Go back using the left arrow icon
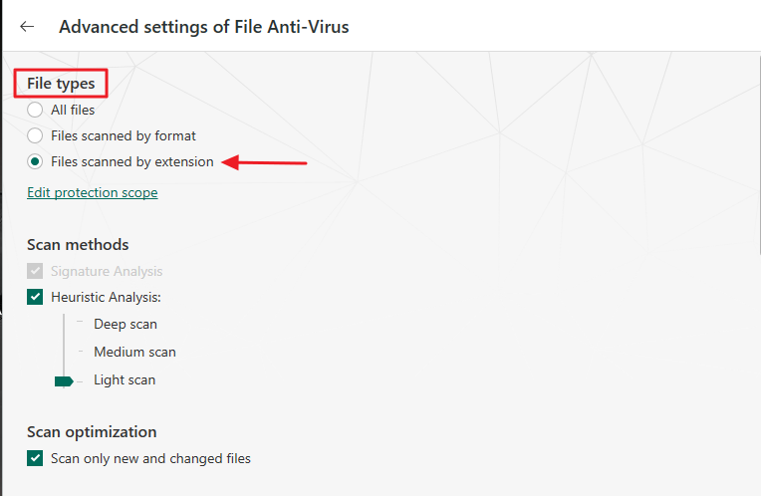The width and height of the screenshot is (761, 496). (x=27, y=27)
